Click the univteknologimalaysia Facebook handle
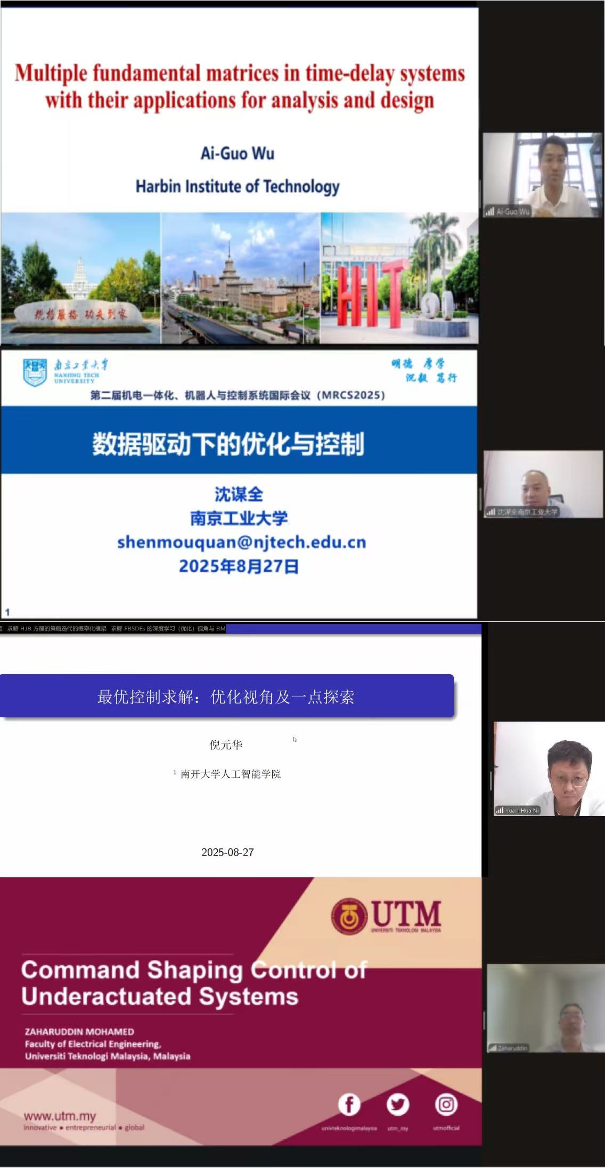 click(349, 1128)
